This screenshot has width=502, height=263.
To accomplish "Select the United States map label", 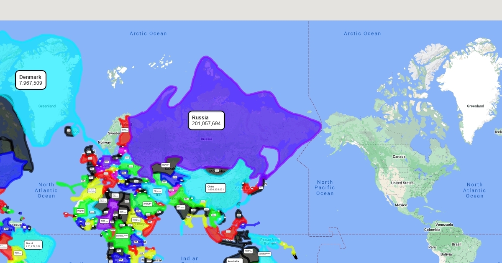I will tap(402, 183).
